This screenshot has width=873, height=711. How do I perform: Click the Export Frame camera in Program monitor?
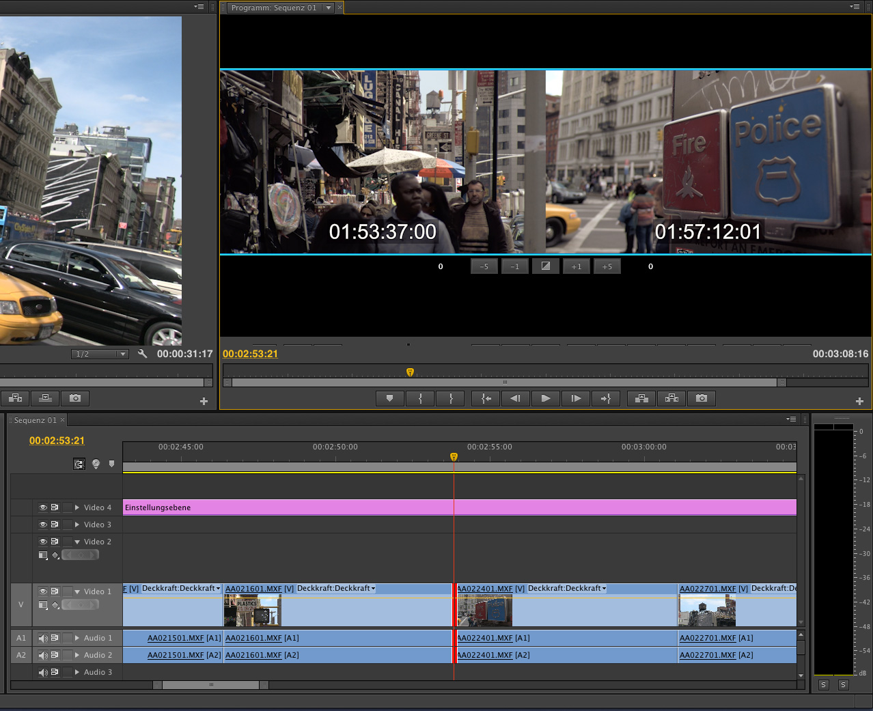[702, 398]
